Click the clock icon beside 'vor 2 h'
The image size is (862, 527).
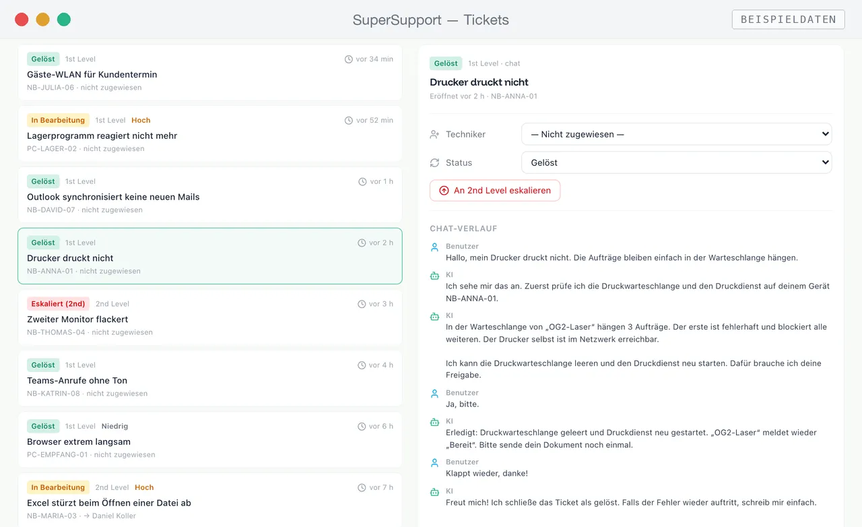[362, 243]
